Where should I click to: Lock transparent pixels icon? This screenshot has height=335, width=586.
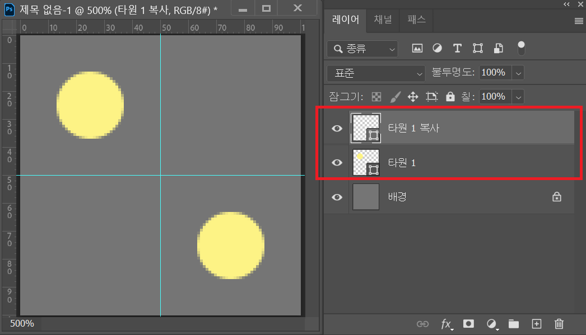point(376,97)
